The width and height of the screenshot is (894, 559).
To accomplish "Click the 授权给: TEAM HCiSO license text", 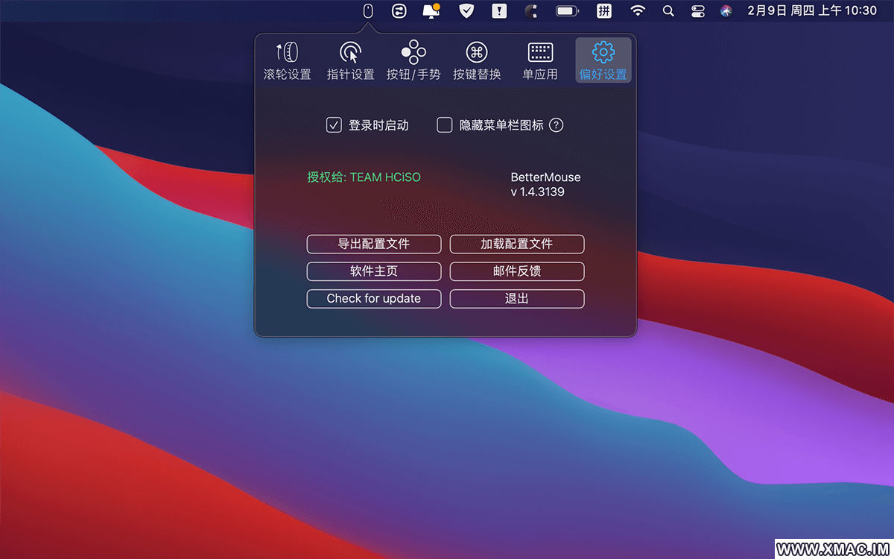I will click(x=364, y=177).
